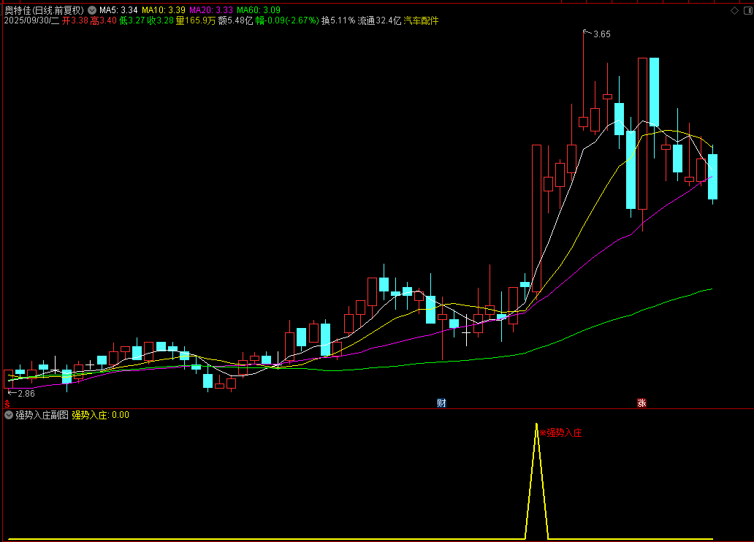Click the 奥特佳(日线 前复权) chart title

click(x=45, y=10)
